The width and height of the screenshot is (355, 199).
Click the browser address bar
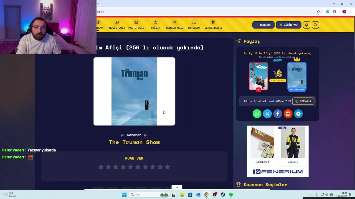pyautogui.click(x=205, y=12)
